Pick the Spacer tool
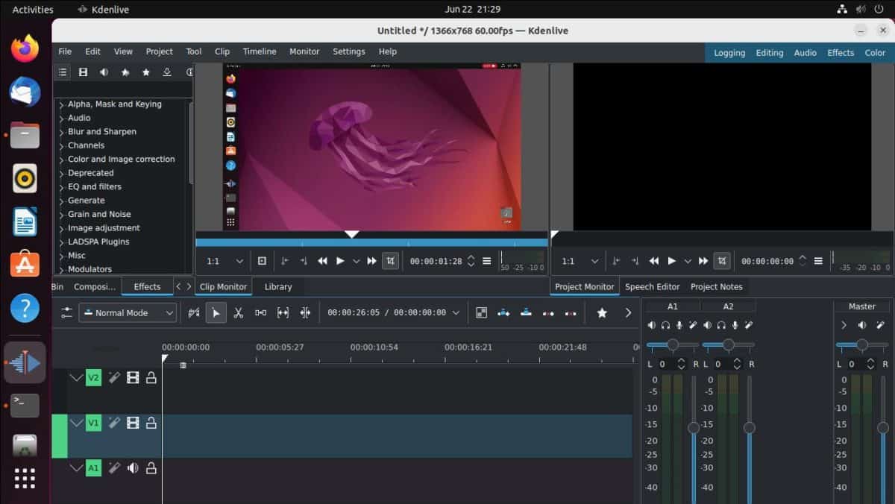This screenshot has width=895, height=504. coord(260,312)
